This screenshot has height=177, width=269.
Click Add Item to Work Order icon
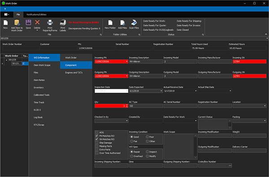coord(17,23)
